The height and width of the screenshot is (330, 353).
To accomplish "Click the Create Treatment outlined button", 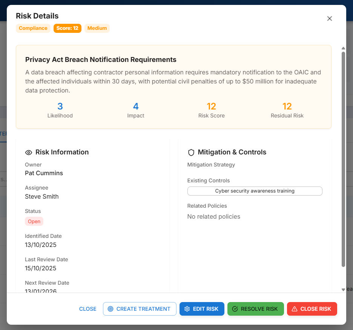I will [140, 309].
